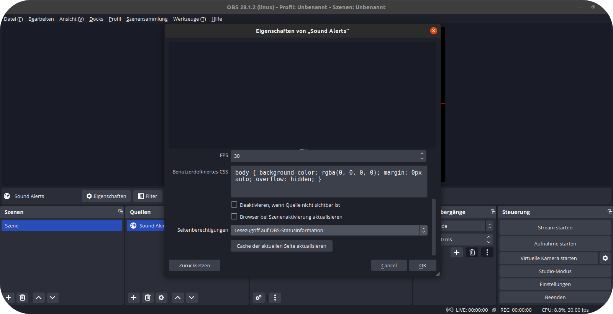Click preview splitter handle above FPS

pos(303,149)
